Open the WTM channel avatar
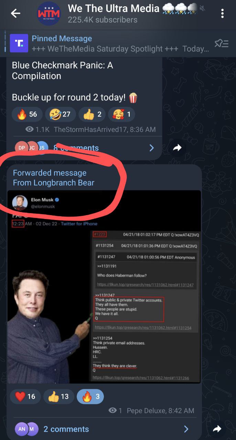This screenshot has width=236, height=440. coord(48,14)
